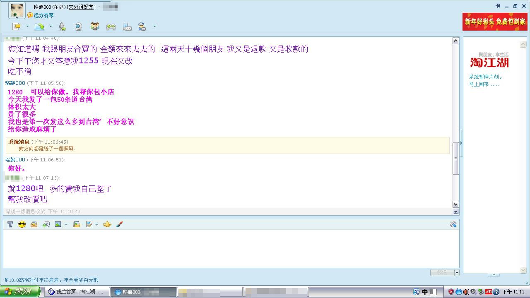Viewport: 530px width, 298px height.
Task: Click the volume speaker tray icon
Action: (x=466, y=292)
